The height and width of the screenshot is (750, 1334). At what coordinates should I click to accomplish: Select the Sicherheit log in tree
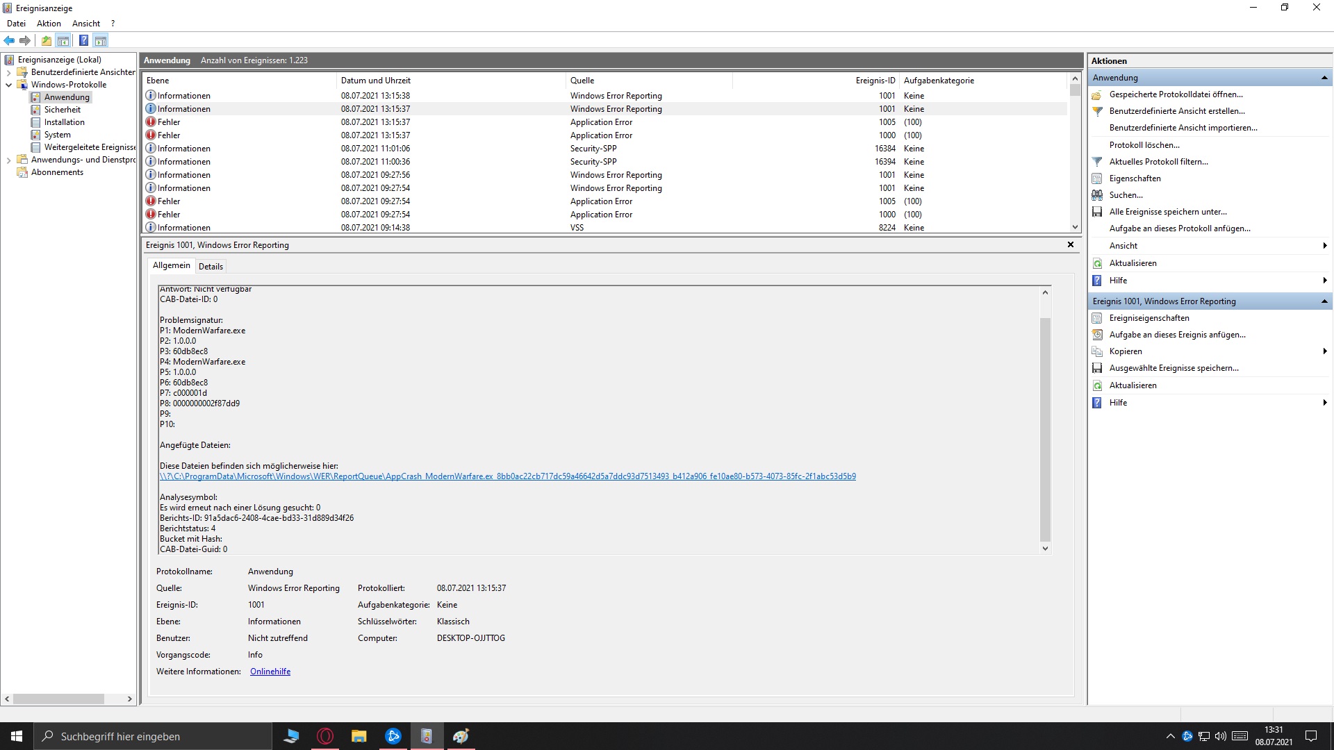coord(62,110)
